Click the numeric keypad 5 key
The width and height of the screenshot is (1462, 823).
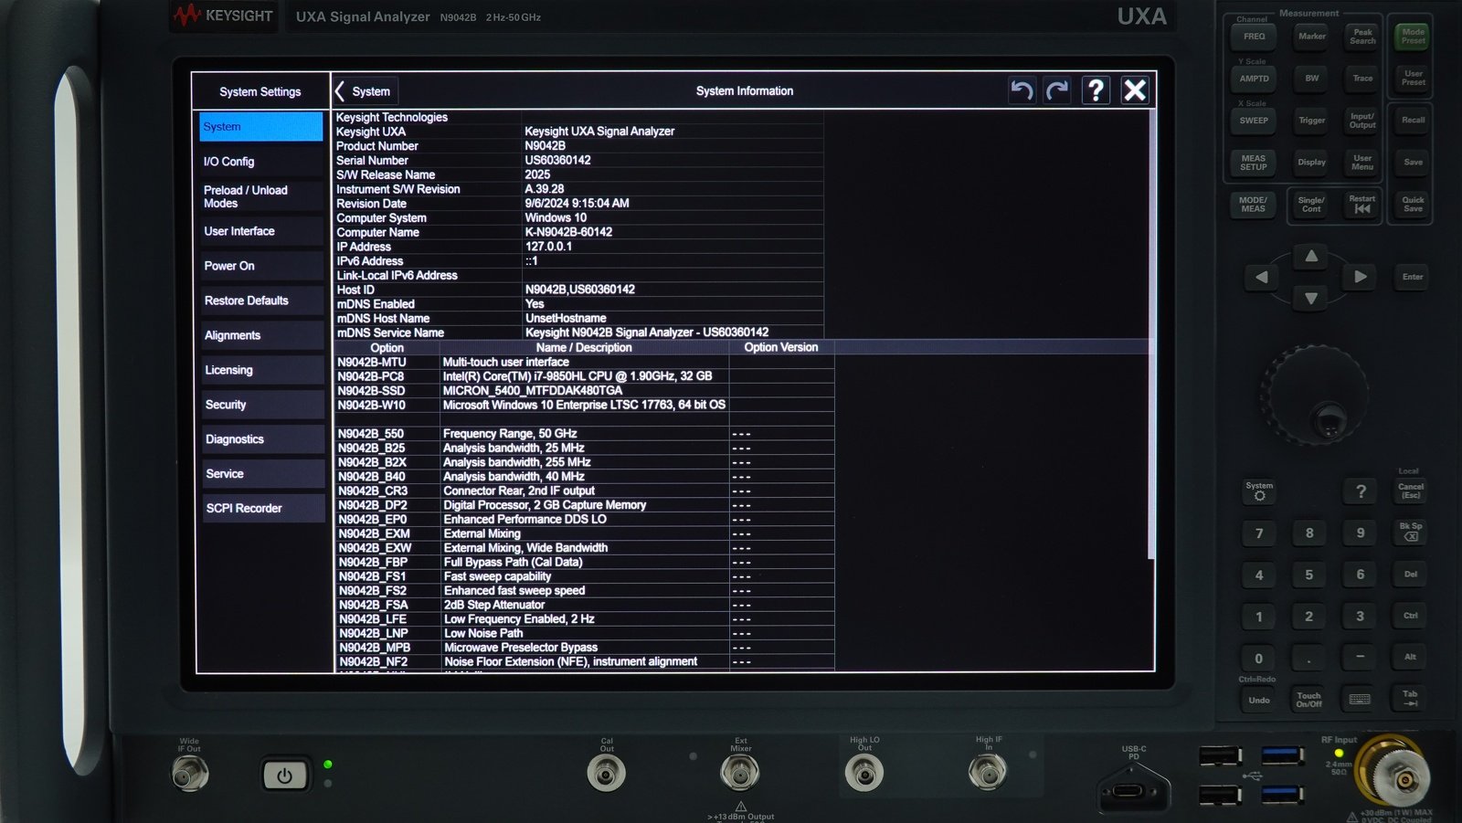[x=1309, y=575]
